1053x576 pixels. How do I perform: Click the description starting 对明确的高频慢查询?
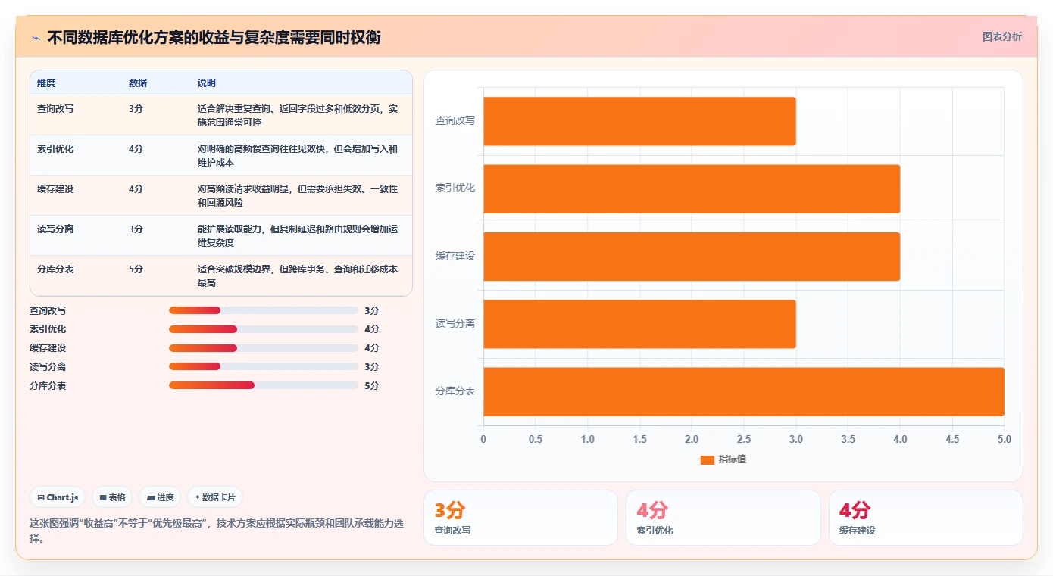(x=298, y=155)
